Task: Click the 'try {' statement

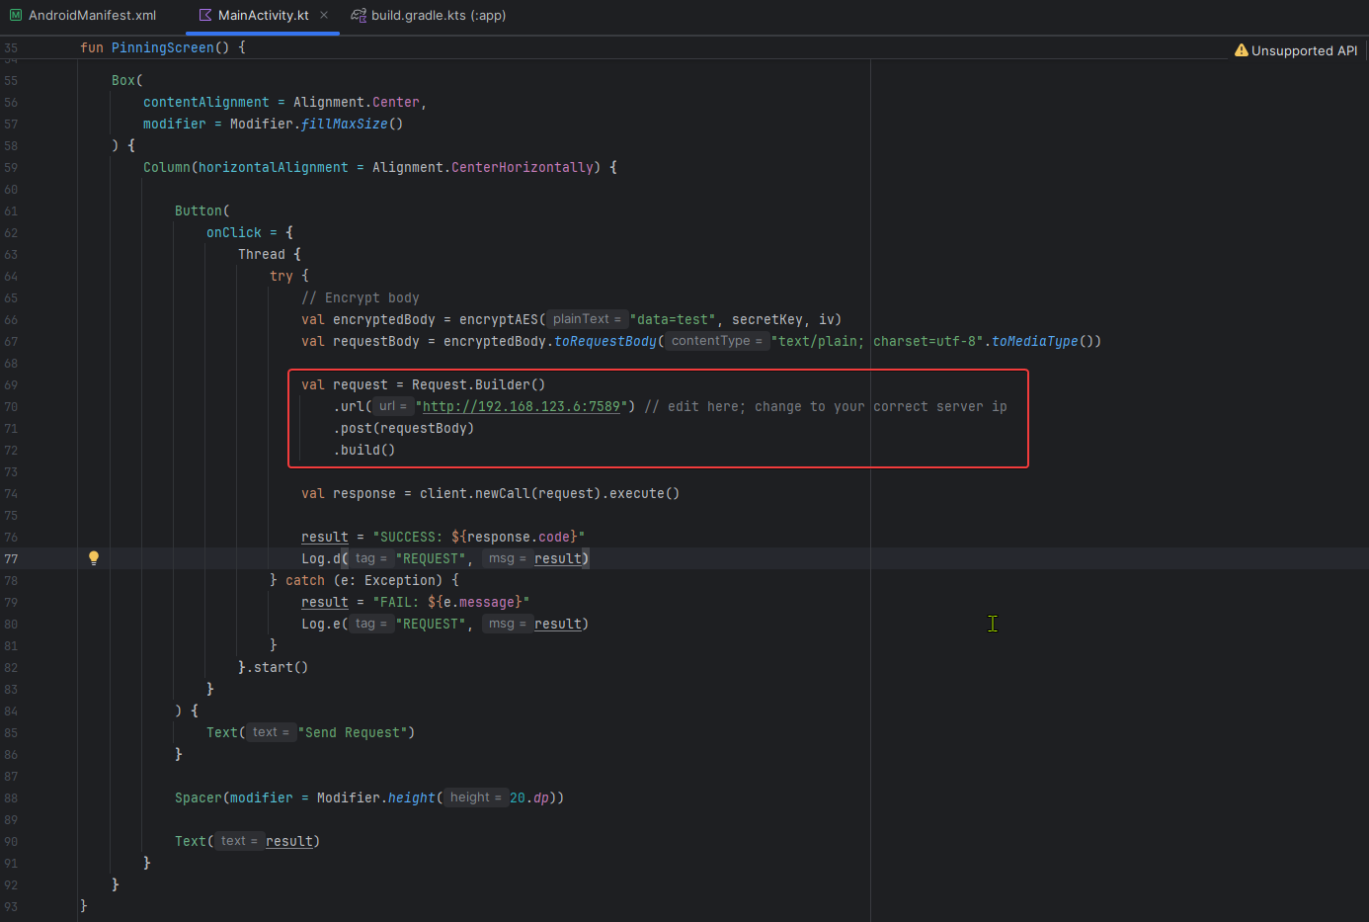Action: (289, 276)
